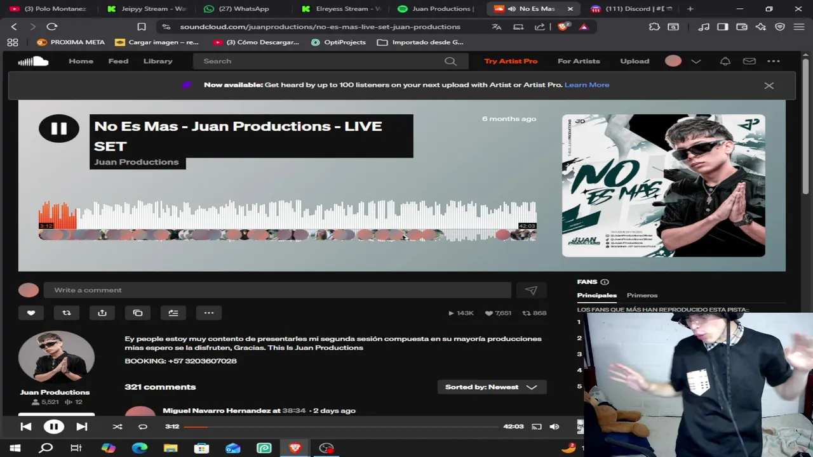This screenshot has width=813, height=457.
Task: Open the translate page icon
Action: click(497, 27)
